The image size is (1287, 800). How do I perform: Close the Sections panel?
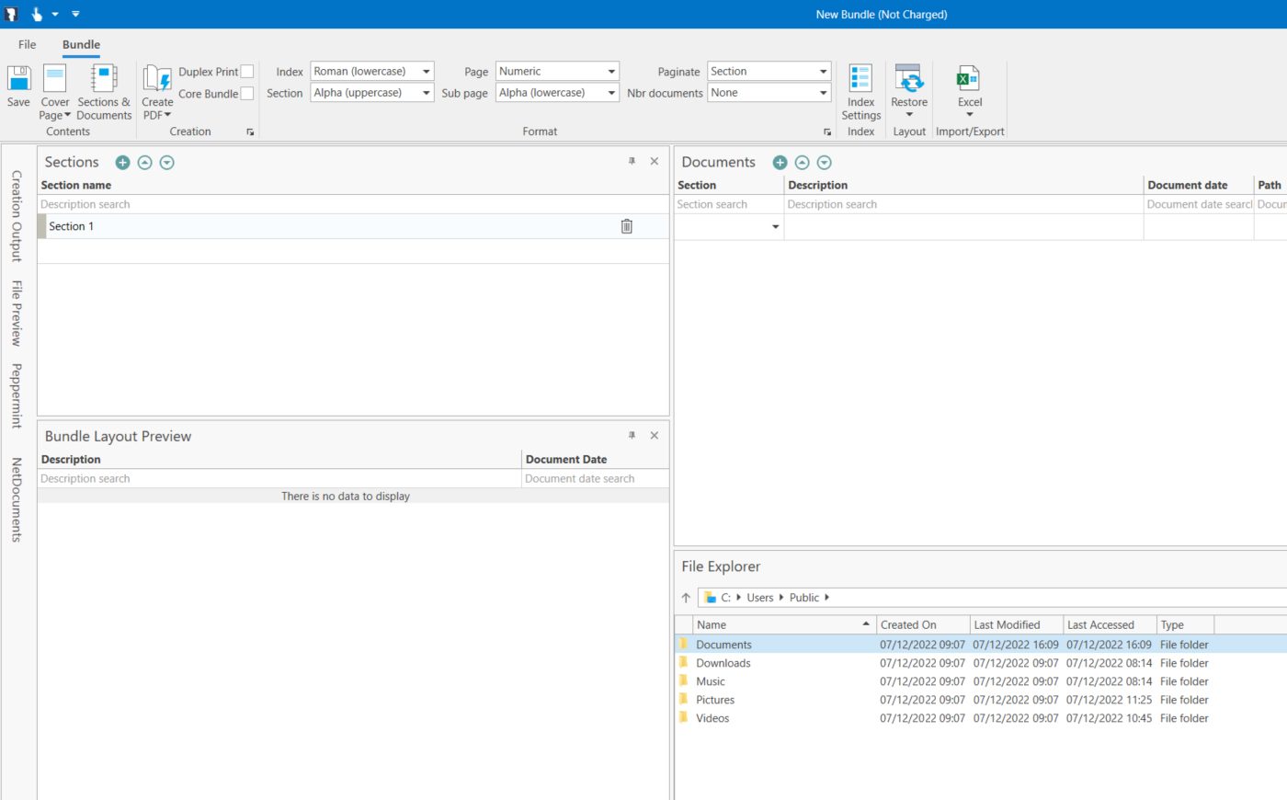[x=655, y=161]
